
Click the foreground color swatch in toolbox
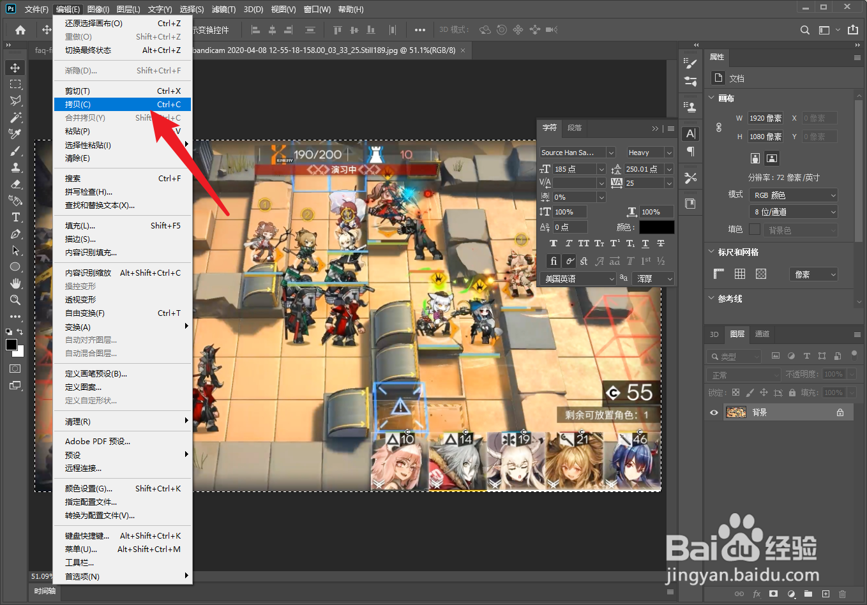coord(11,345)
